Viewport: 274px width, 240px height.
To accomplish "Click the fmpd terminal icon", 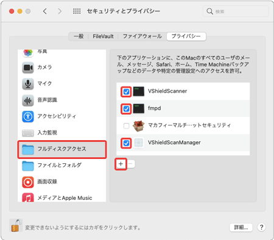I will point(139,108).
